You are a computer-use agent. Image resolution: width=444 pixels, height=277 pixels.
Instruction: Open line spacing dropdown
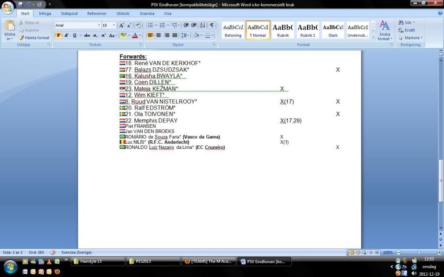pos(185,35)
